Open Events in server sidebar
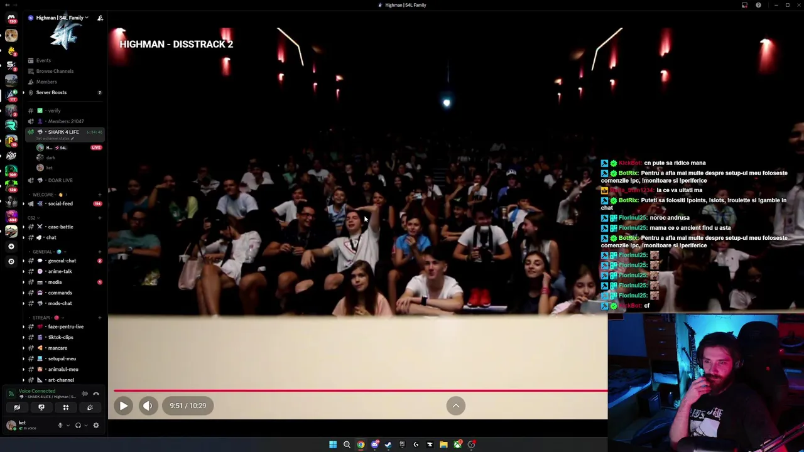Screen dimensions: 804x452 pos(65,60)
